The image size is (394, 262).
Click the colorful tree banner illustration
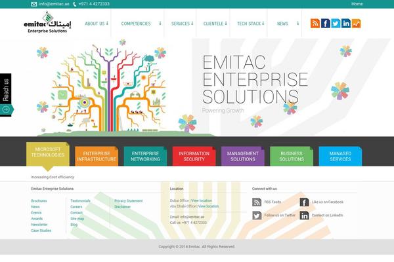(x=108, y=88)
